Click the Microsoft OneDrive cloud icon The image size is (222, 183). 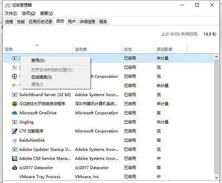click(15, 113)
